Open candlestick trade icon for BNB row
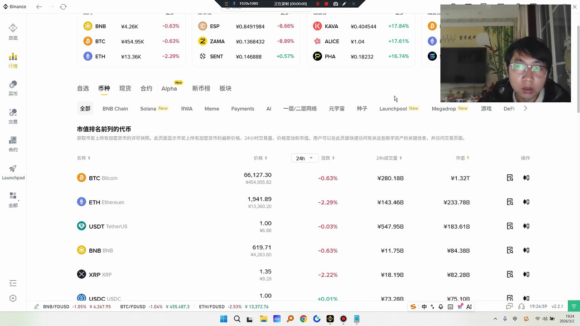 (526, 250)
